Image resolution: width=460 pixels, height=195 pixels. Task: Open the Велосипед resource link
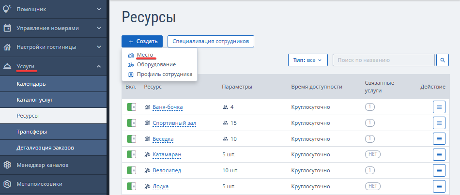[x=167, y=170]
